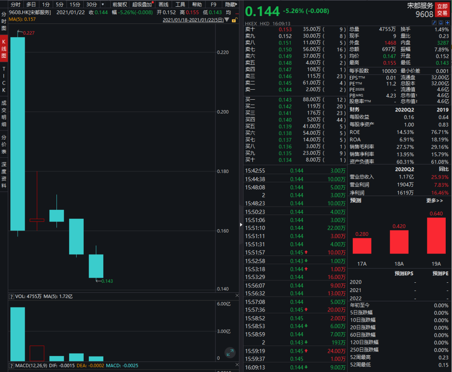Toggle the date range lock icon
Image resolution: width=452 pixels, height=372 pixels.
tap(234, 20)
